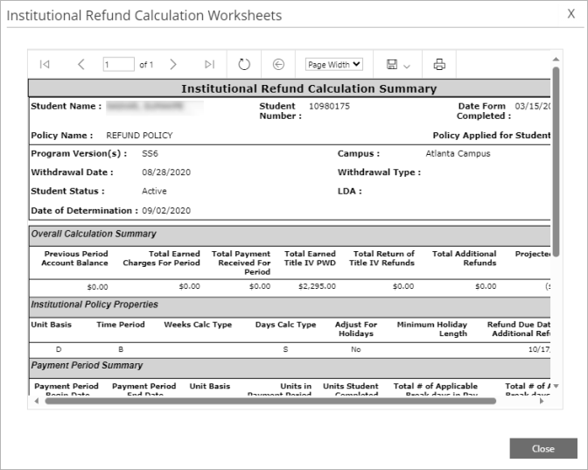Select the SS6 program version

click(150, 154)
